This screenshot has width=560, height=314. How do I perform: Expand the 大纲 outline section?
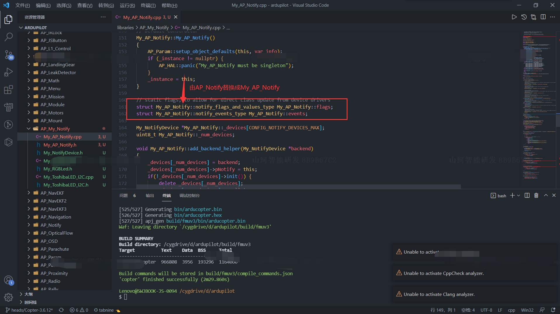(x=64, y=294)
